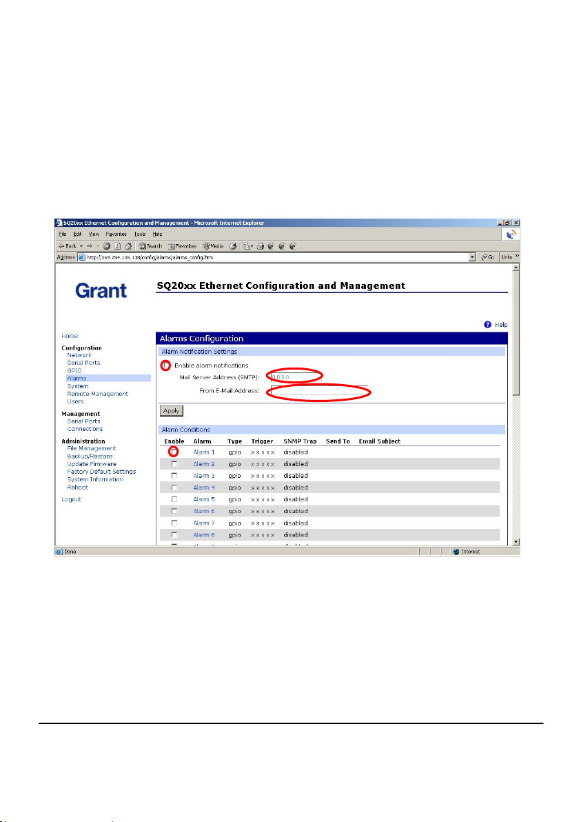
Task: Go to the browser Home icon
Action: click(128, 246)
